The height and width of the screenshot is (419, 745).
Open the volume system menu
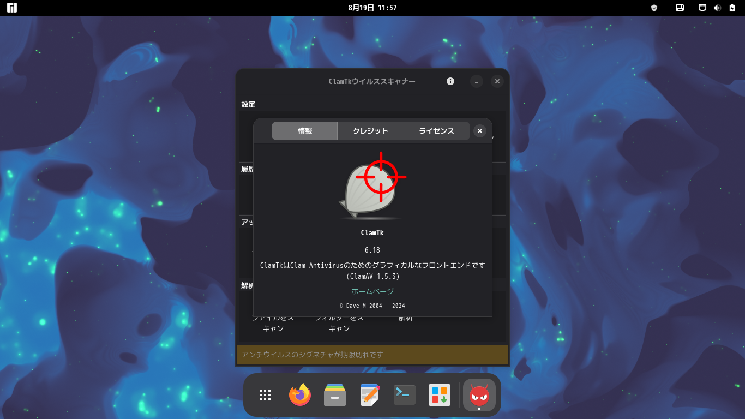tap(717, 8)
